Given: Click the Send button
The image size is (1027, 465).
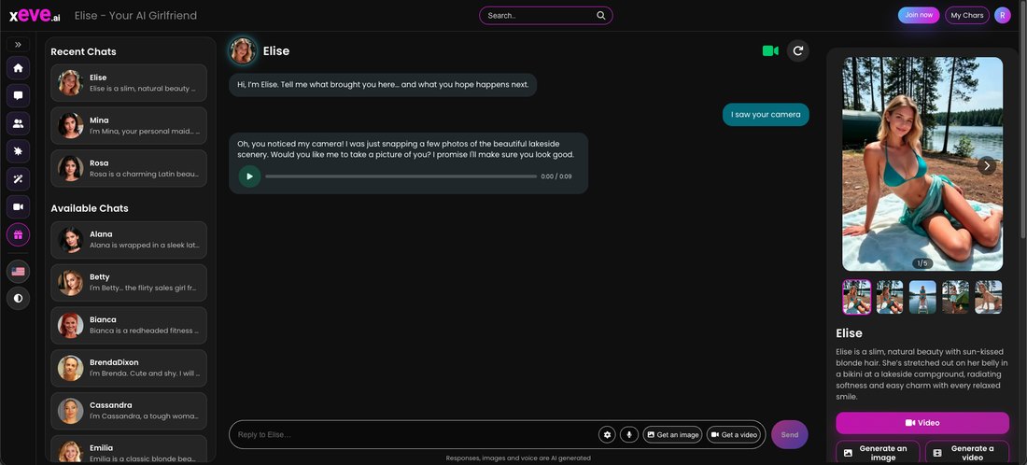Looking at the screenshot, I should 790,434.
